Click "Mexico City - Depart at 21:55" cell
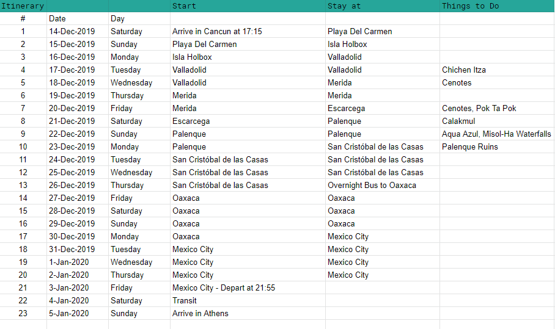 coord(224,288)
